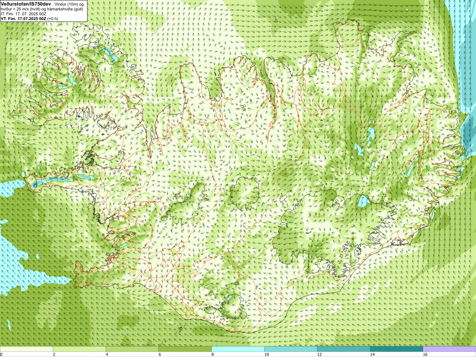Click the teal 12–14 m/s legend swatch

[x=344, y=349]
